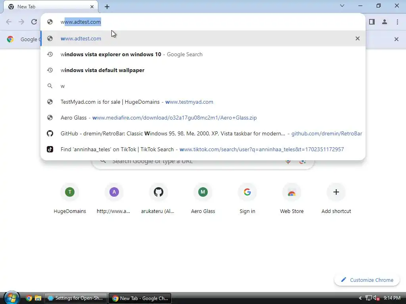Viewport: 406px width, 304px height.
Task: Click the Forward arrow button
Action: (x=21, y=22)
